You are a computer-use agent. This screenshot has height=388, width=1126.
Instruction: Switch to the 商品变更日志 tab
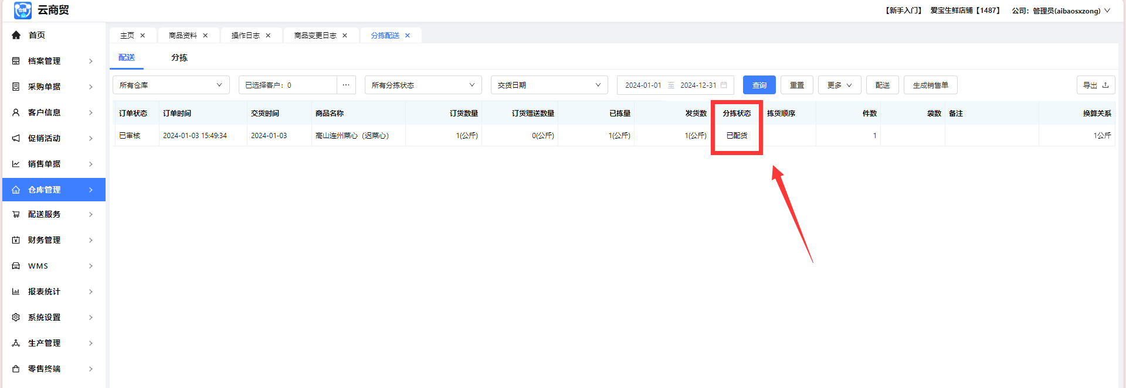(315, 36)
